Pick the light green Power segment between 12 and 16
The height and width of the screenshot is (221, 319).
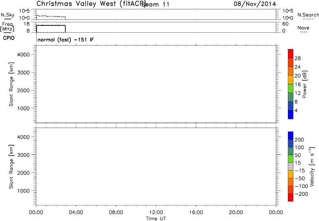[x=291, y=89]
